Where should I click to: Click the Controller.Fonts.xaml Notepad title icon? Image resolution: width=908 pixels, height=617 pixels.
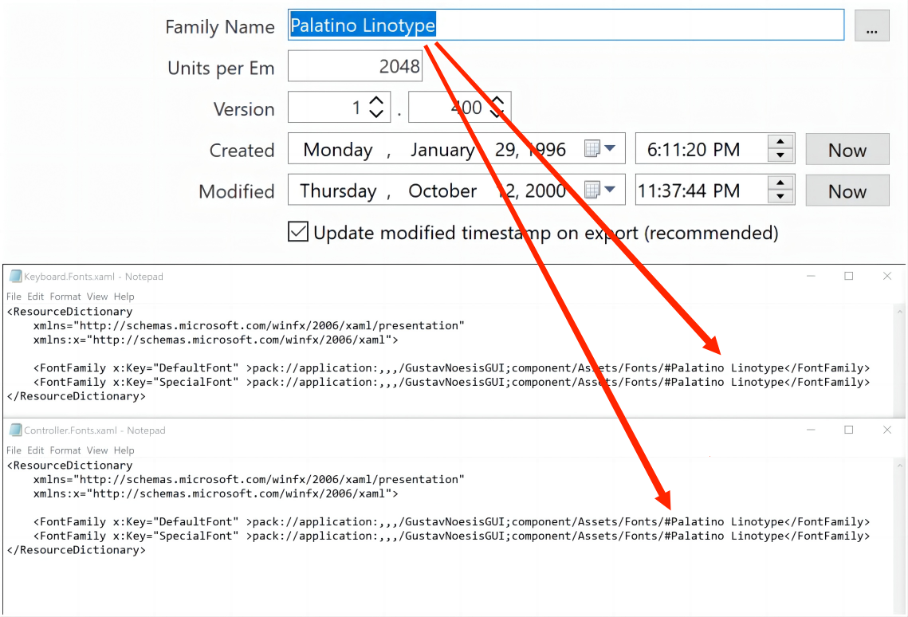pyautogui.click(x=15, y=430)
